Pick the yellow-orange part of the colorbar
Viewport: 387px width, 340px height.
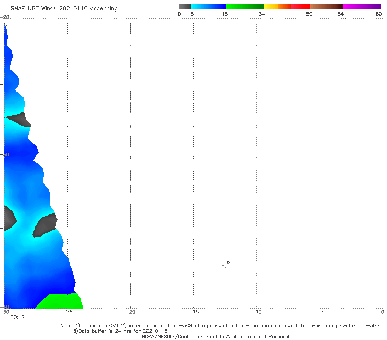coord(278,6)
